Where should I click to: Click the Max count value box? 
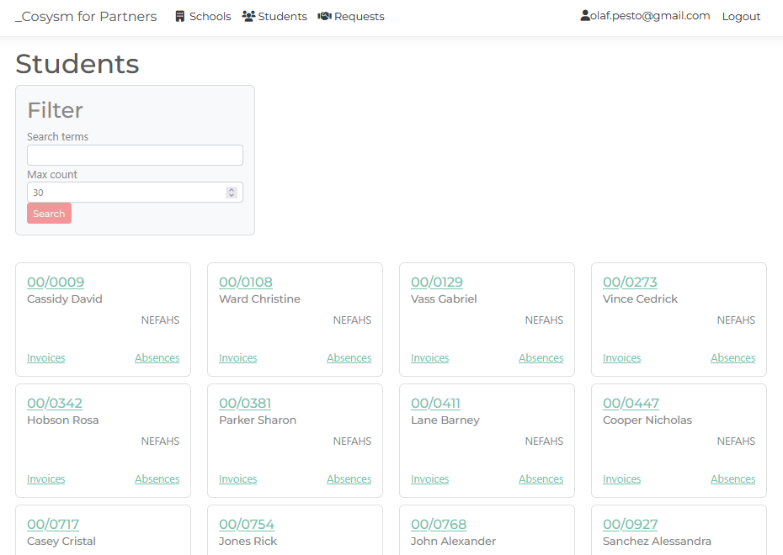click(x=126, y=192)
